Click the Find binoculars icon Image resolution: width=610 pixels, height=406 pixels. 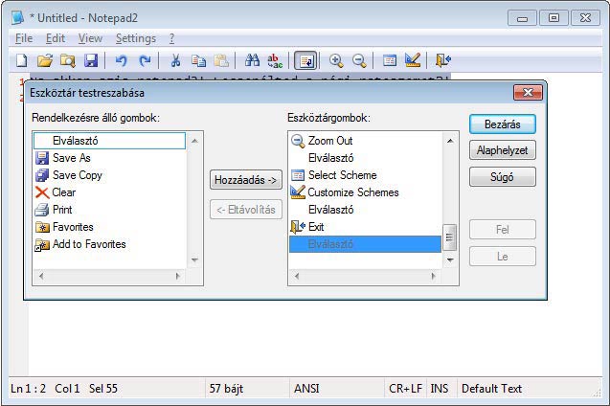(x=252, y=60)
